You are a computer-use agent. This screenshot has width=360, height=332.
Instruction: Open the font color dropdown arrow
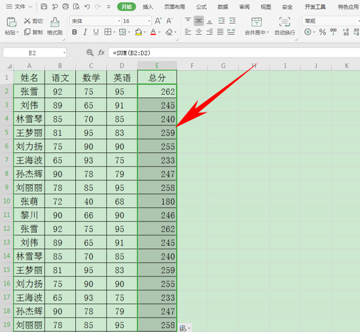[x=159, y=32]
